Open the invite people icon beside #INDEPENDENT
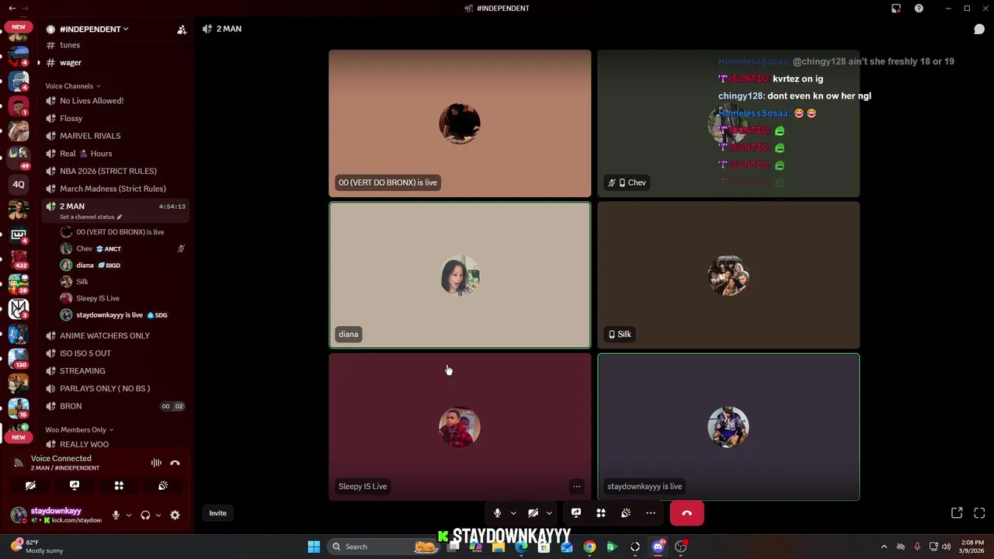The image size is (994, 559). pyautogui.click(x=182, y=30)
